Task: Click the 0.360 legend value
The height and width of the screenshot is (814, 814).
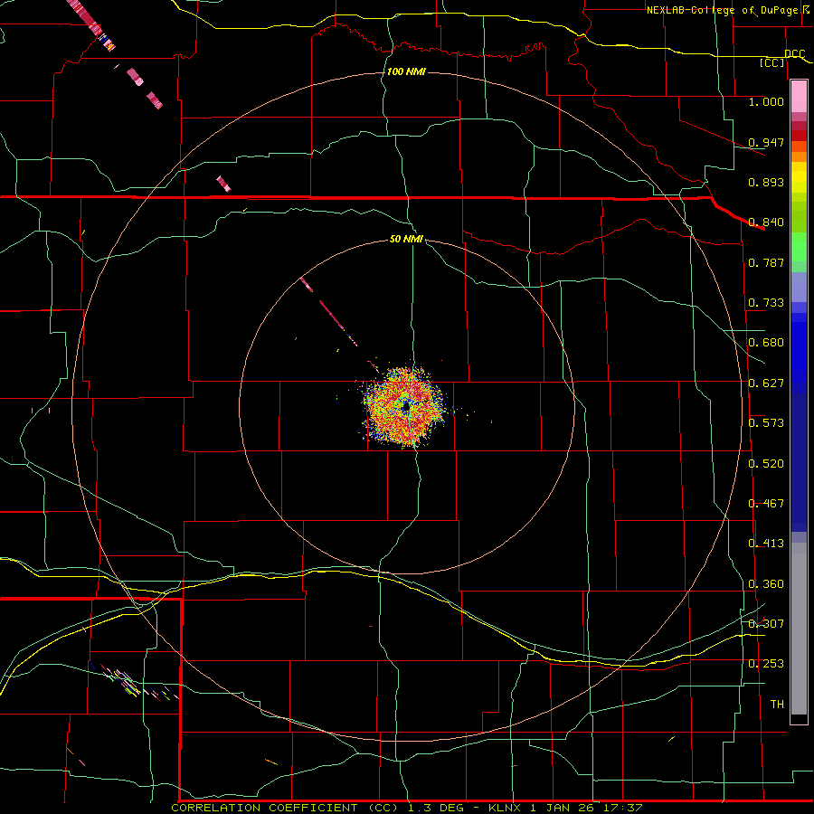Action: (x=766, y=584)
